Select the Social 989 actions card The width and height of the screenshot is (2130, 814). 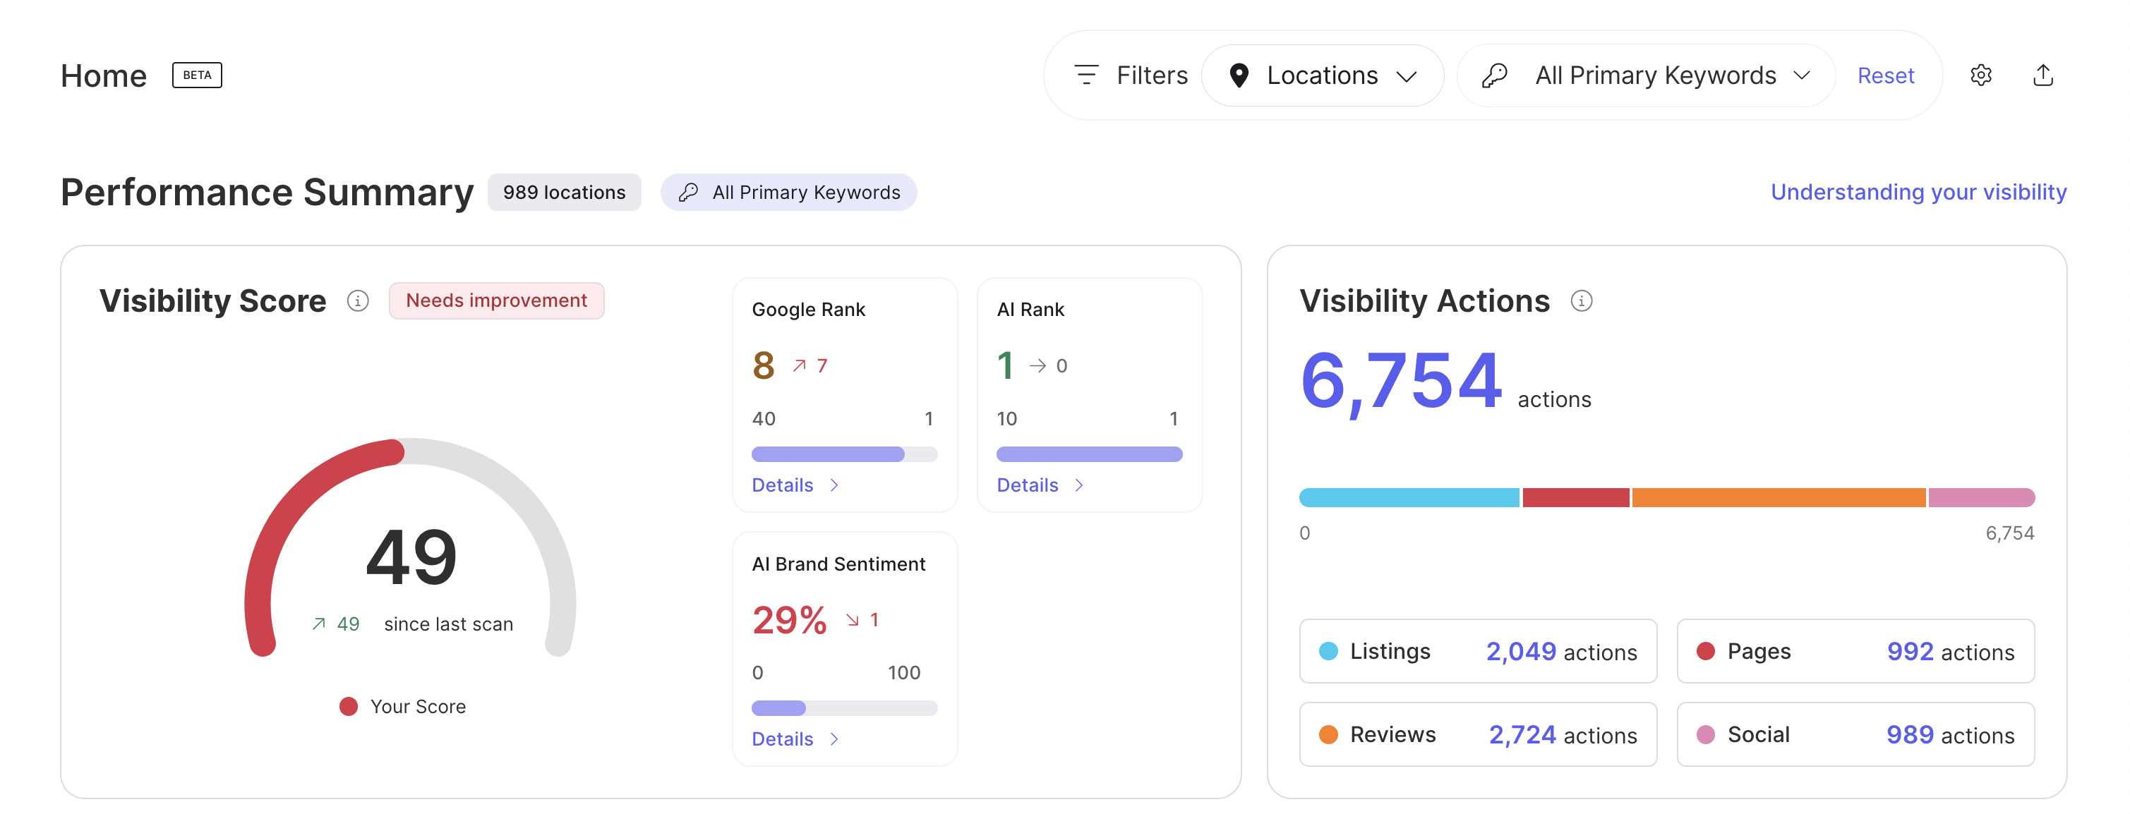pos(1855,734)
